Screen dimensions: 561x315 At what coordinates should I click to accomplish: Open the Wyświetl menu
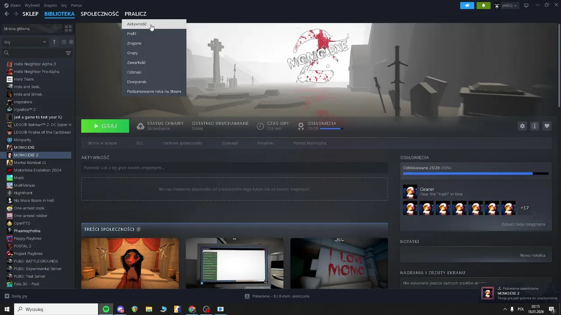[32, 6]
